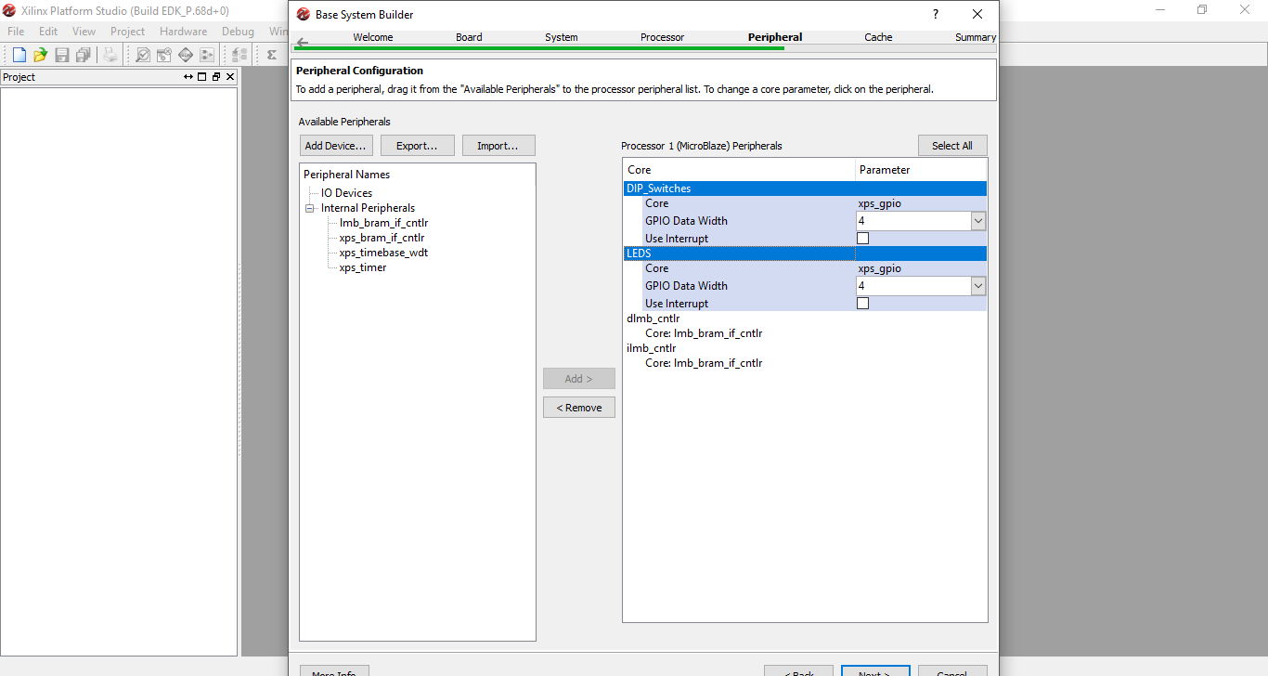Open GPIO Data Width dropdown for DIP_Switches

point(977,221)
